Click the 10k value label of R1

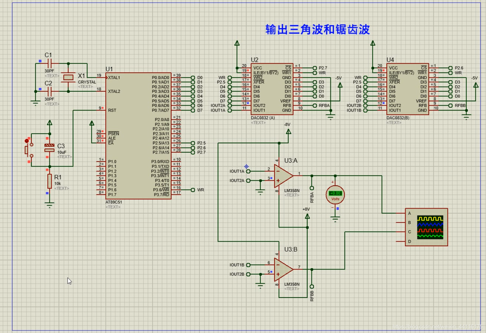(x=58, y=183)
